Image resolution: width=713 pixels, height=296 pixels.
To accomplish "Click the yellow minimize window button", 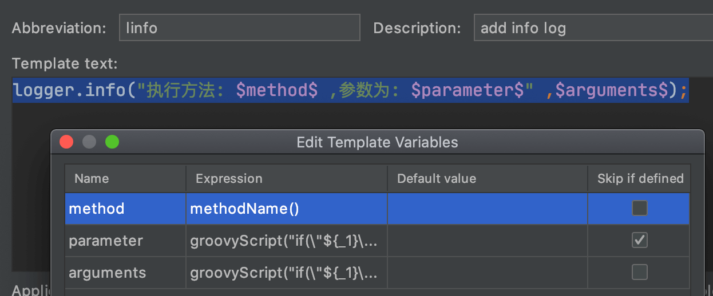I will 89,142.
